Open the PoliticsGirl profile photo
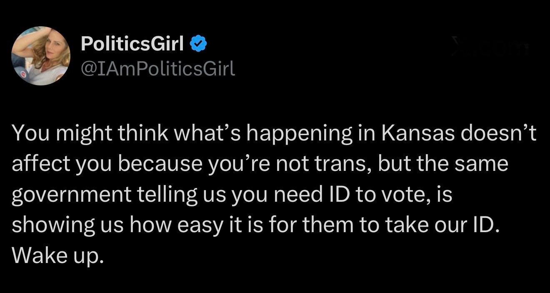The height and width of the screenshot is (293, 550). [40, 56]
